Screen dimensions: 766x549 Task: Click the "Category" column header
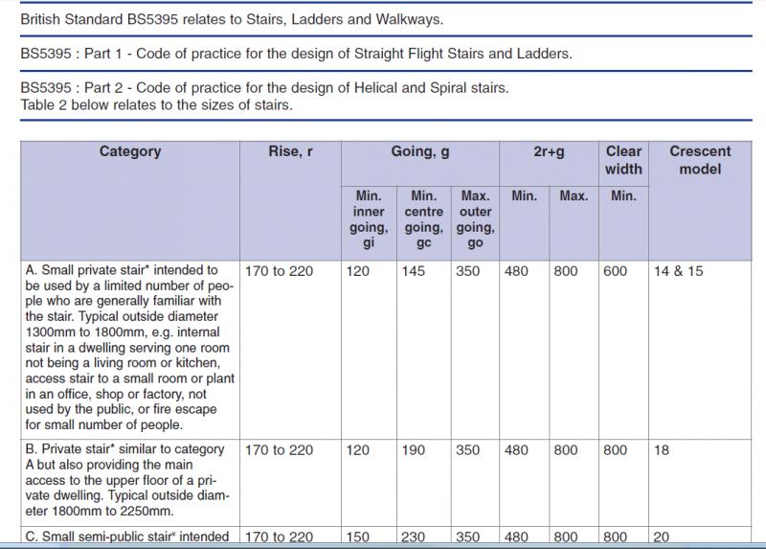click(130, 151)
